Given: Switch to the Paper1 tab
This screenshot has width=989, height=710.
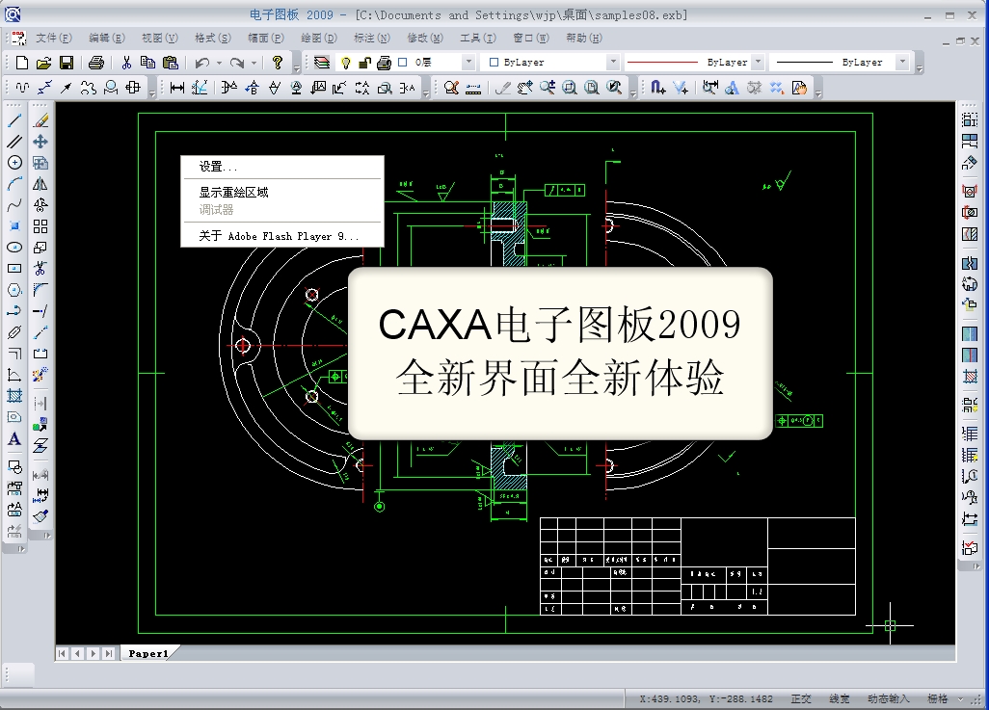Looking at the screenshot, I should click(148, 654).
